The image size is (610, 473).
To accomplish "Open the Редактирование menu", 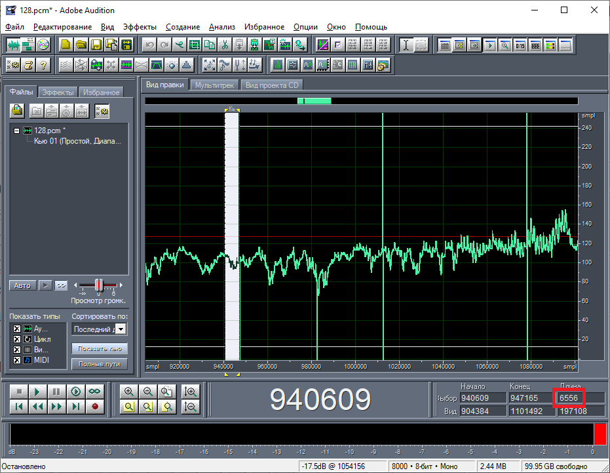I will (x=63, y=27).
